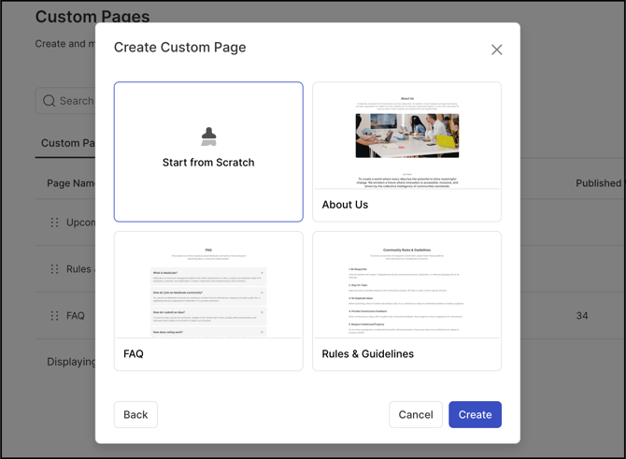The width and height of the screenshot is (626, 459).
Task: Focus the Search input field
Action: [x=77, y=101]
